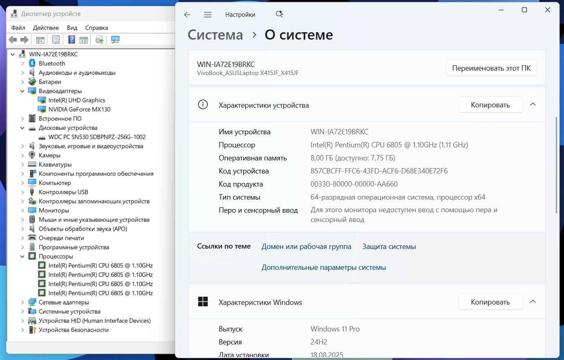Select Мыши и иные указывающие устройства

94,220
